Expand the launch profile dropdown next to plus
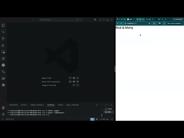The width and height of the screenshot is (184, 138). pos(99,105)
